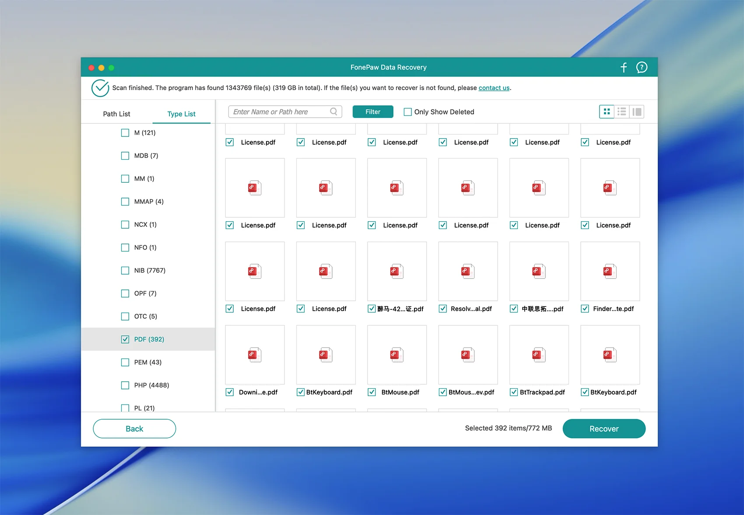This screenshot has width=744, height=515.
Task: Go back using the Back button
Action: (x=134, y=428)
